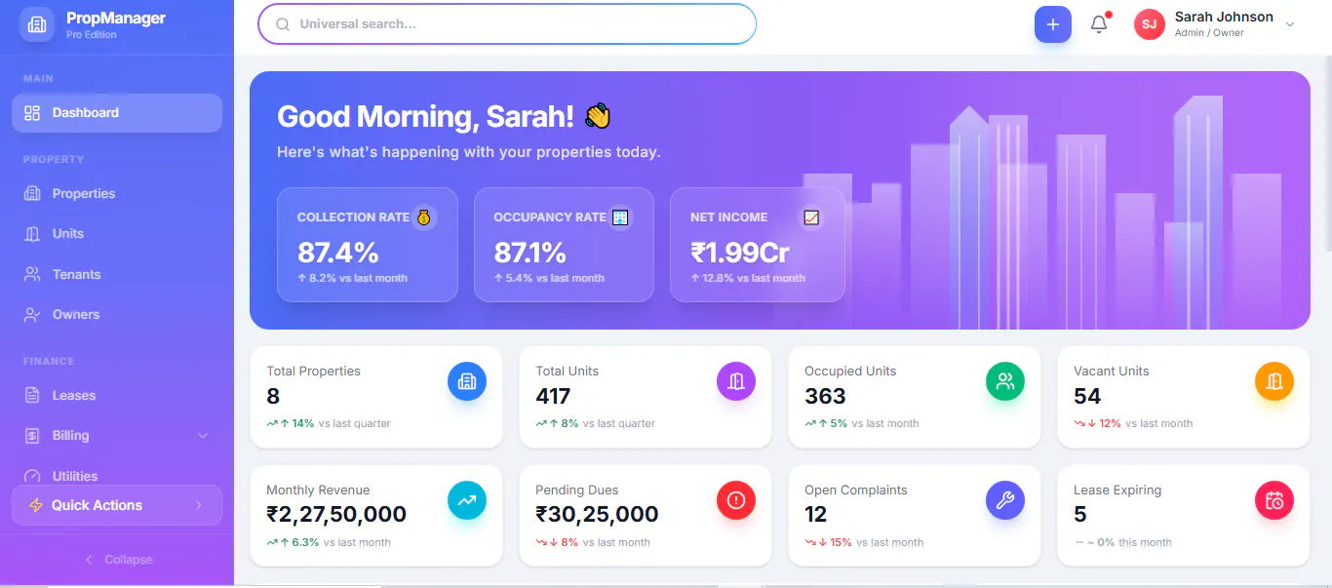Image resolution: width=1332 pixels, height=588 pixels.
Task: Click the Net Income ₹1.99Cr value
Action: pyautogui.click(x=740, y=253)
